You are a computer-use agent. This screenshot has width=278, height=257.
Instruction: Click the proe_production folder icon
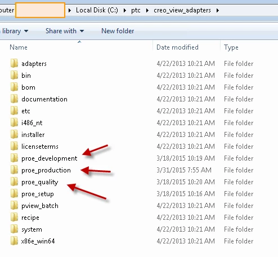14,170
